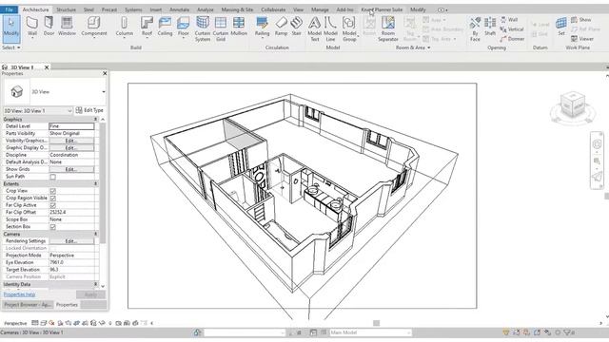Select the Window tool

67,27
